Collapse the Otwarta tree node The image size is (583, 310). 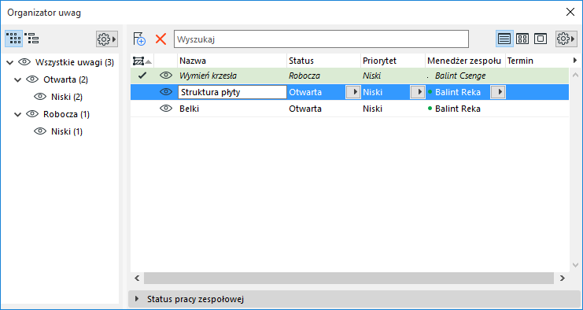click(x=18, y=79)
